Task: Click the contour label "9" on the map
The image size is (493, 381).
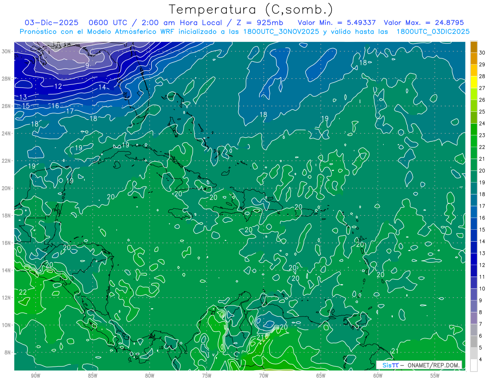Action: [87, 65]
